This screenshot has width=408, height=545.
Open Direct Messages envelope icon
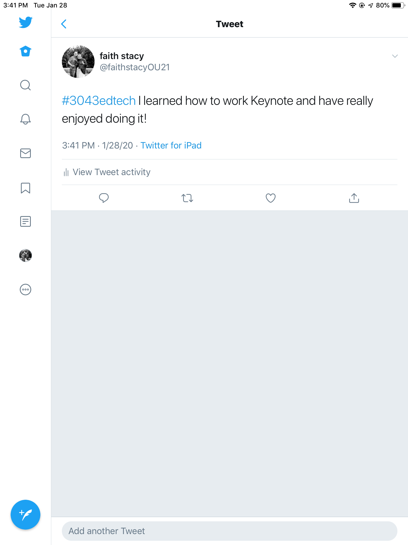(x=25, y=153)
